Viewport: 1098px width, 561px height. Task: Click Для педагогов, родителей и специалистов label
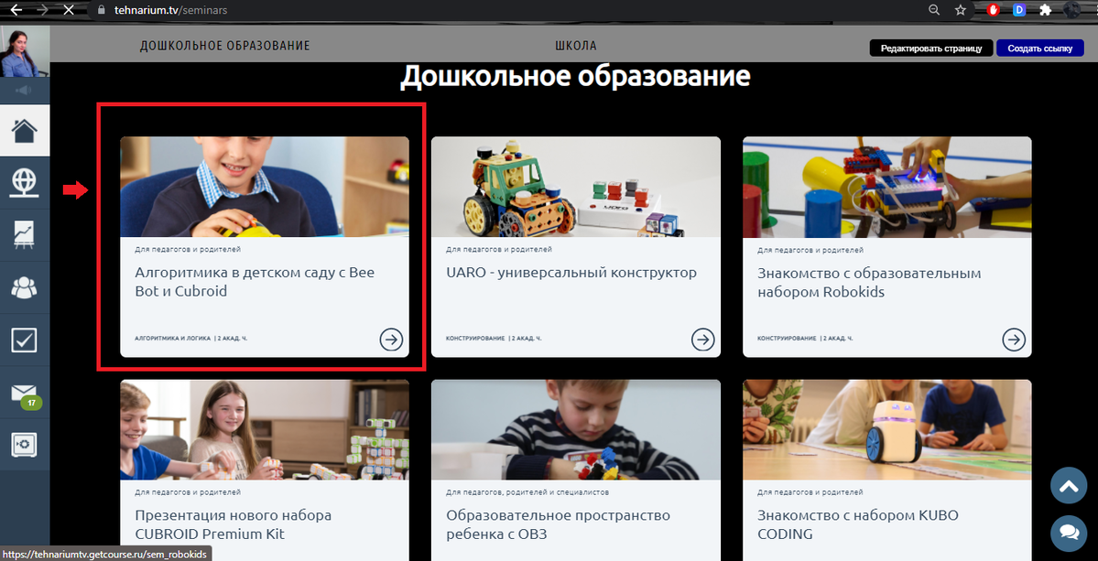point(527,492)
